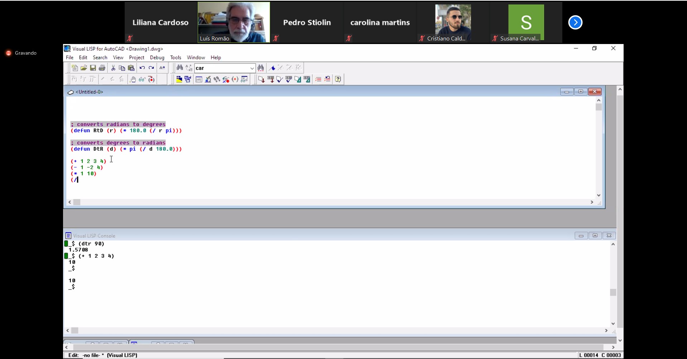The height and width of the screenshot is (359, 687).
Task: Open the File menu
Action: (x=69, y=57)
